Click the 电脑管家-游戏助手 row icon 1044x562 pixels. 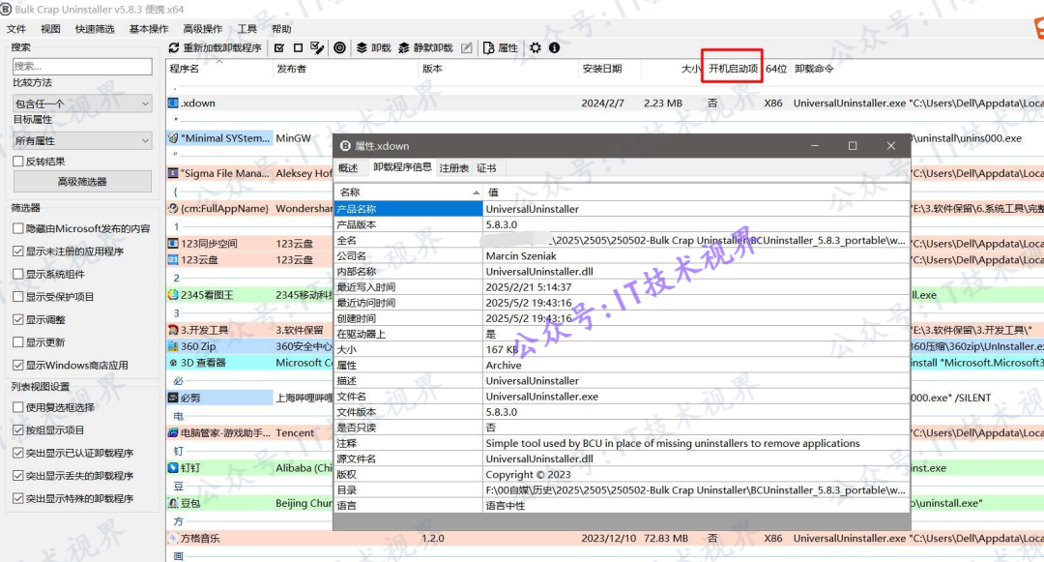(173, 432)
